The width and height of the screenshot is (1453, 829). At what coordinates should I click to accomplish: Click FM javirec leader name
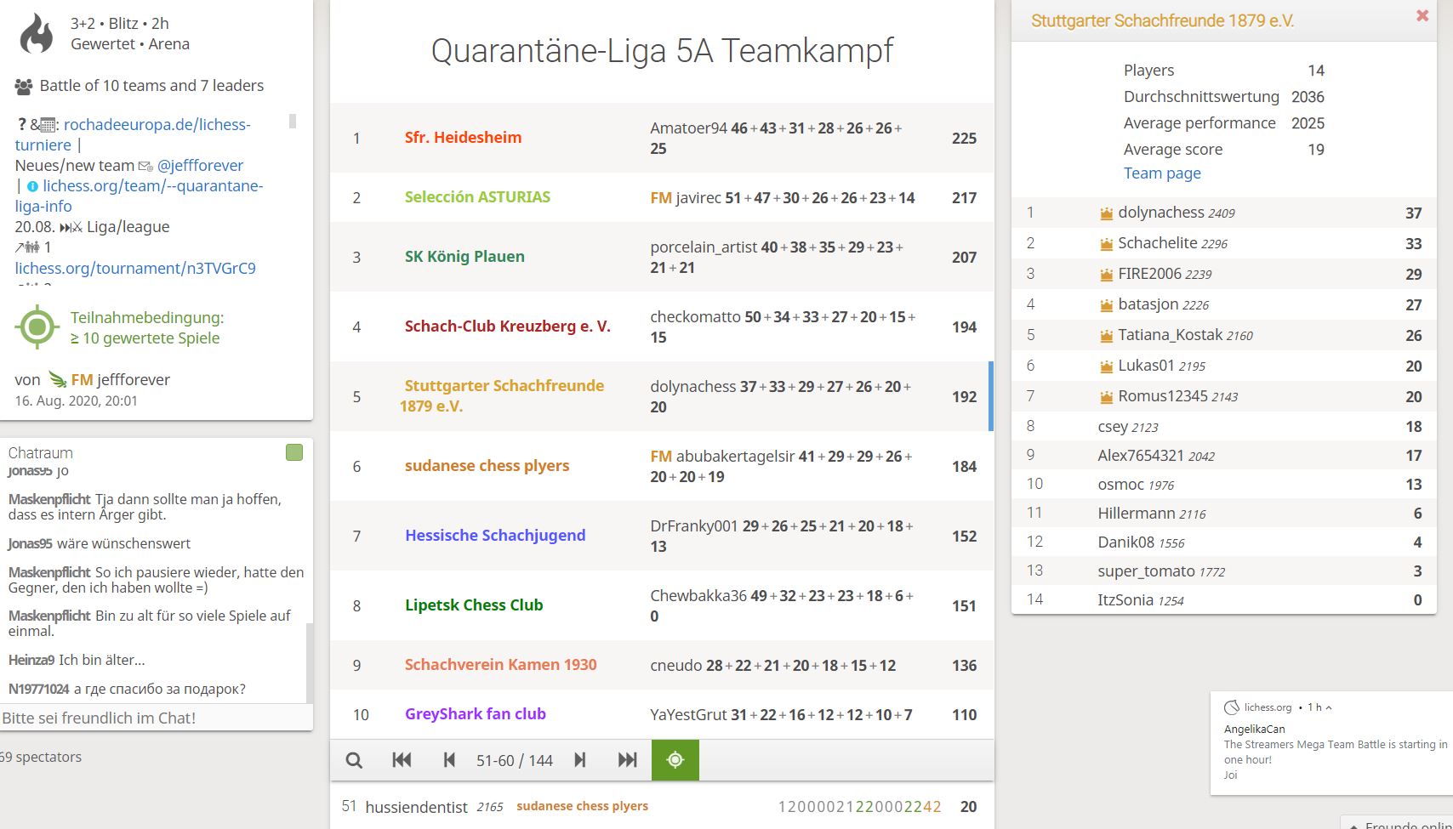(686, 198)
